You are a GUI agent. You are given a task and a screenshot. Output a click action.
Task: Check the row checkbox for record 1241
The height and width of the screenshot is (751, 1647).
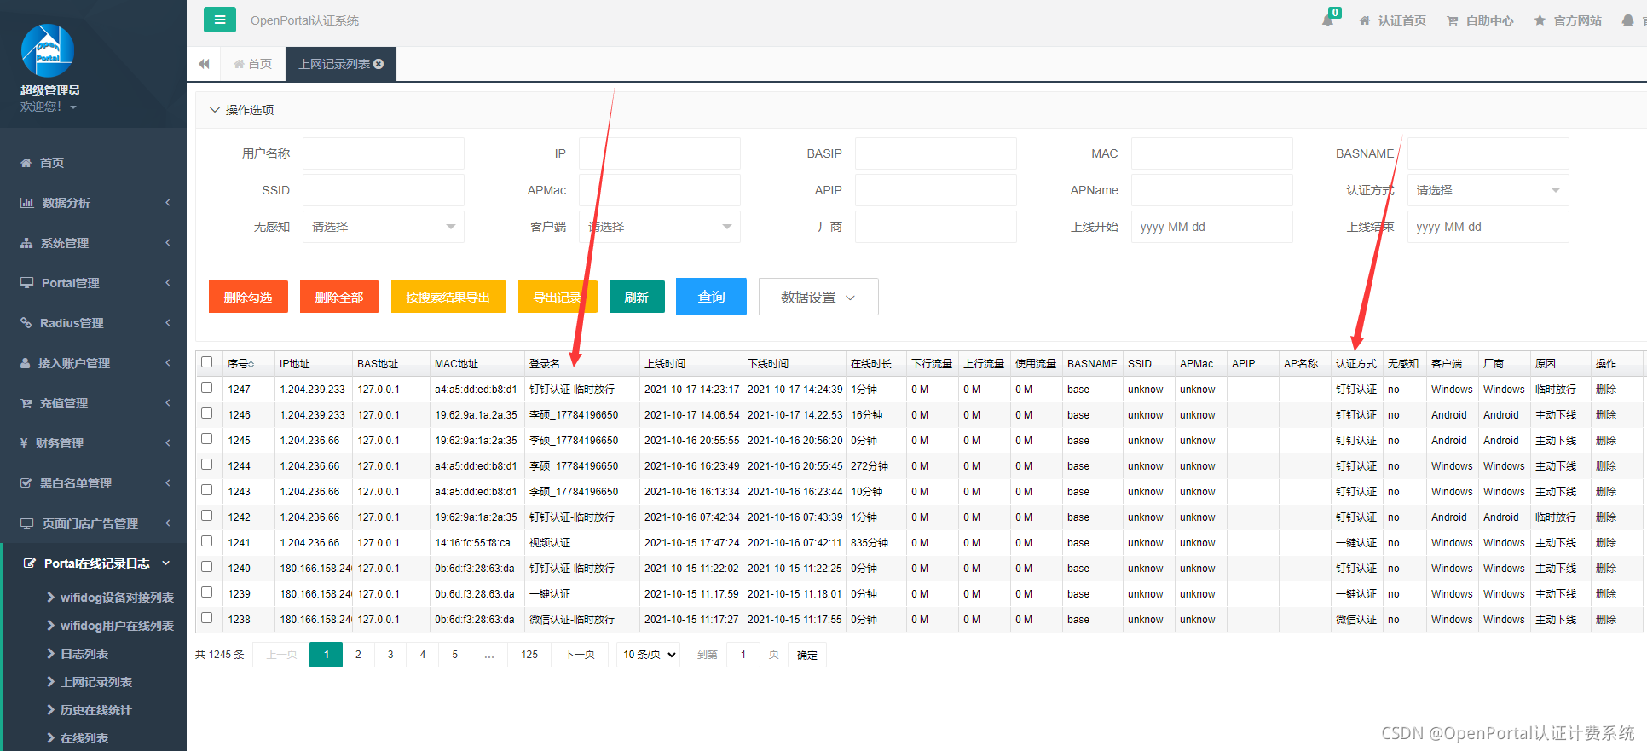point(207,541)
